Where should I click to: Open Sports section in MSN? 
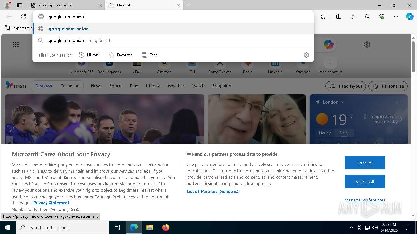coord(116,86)
